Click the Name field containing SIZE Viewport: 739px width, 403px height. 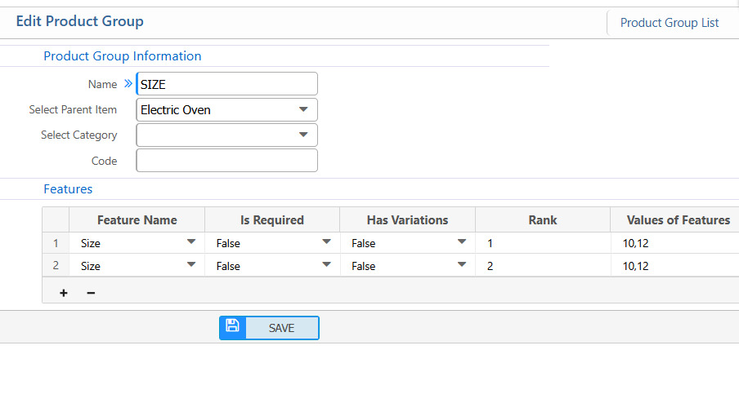(226, 84)
